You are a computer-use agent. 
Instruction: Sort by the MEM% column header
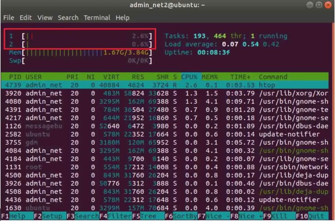coord(210,77)
